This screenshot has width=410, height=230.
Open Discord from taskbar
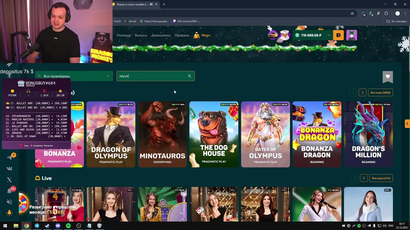coord(58,226)
